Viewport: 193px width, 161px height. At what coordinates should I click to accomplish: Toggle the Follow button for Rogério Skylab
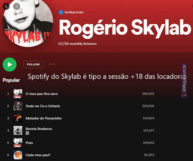[x=33, y=64]
